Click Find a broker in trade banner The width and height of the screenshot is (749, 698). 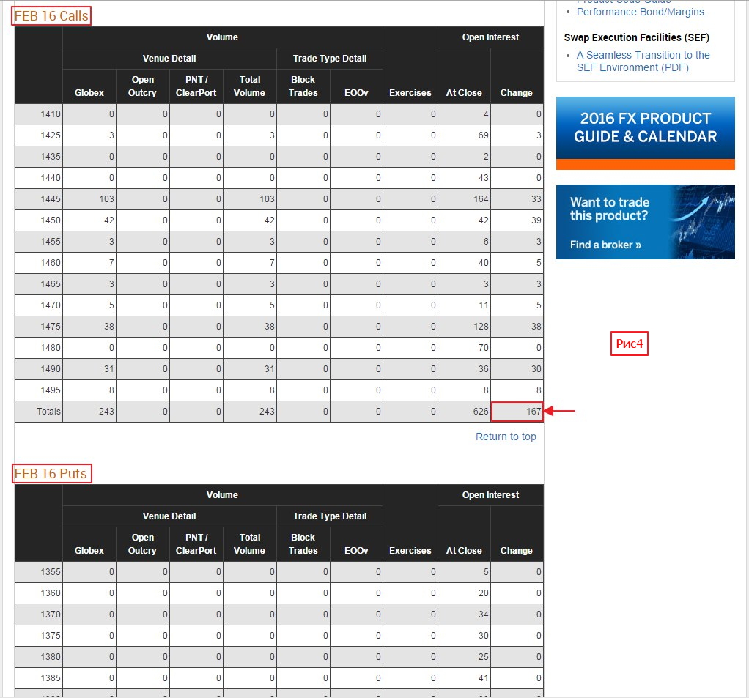pyautogui.click(x=605, y=245)
